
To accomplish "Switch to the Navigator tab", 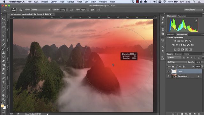I will click(182, 16).
